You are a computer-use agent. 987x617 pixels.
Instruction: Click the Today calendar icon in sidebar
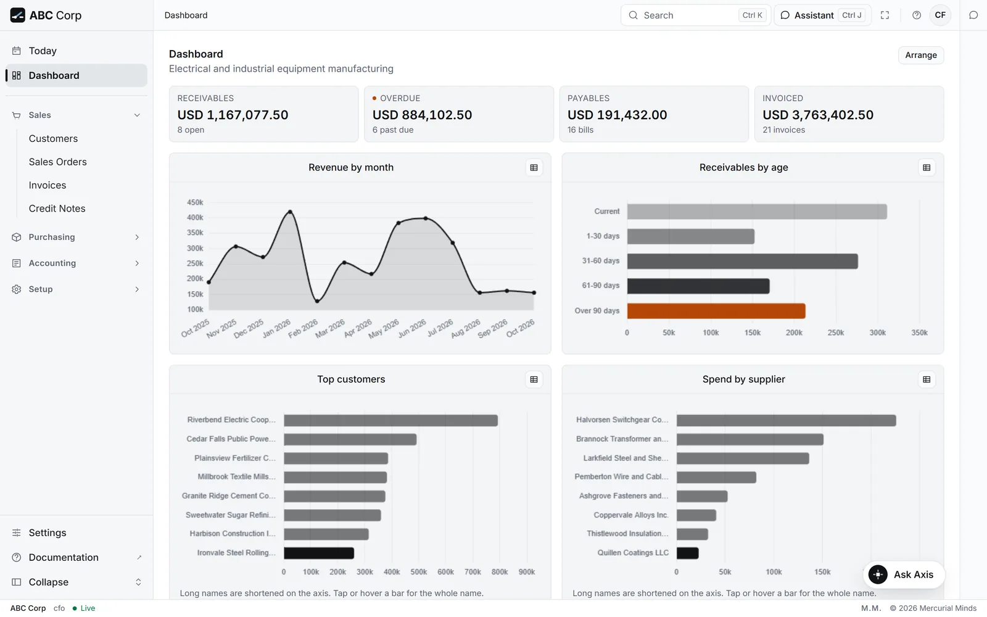pos(17,51)
